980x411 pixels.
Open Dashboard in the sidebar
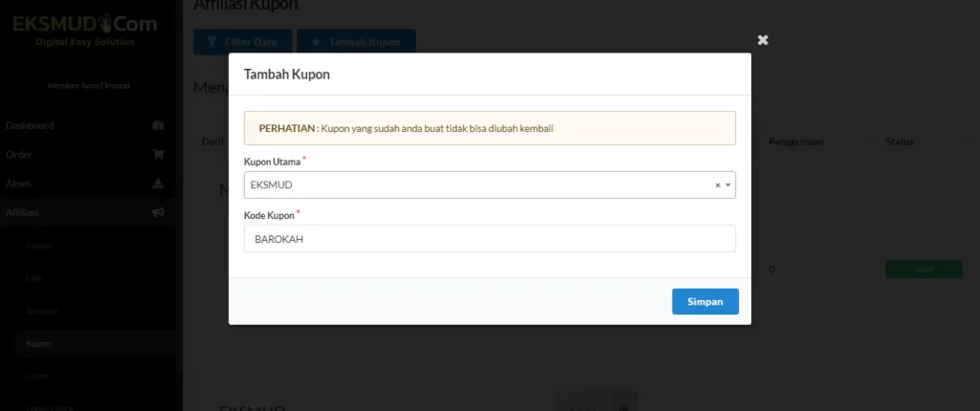[30, 125]
